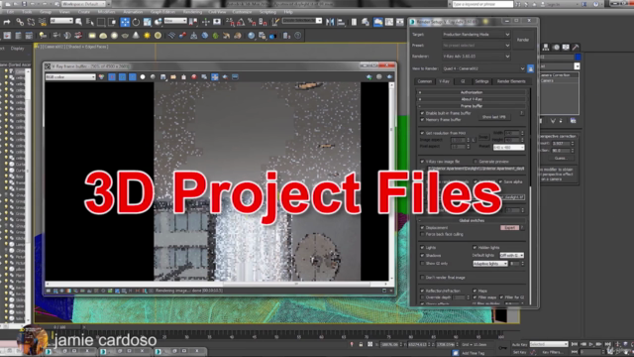
Task: Click the V-Ray dome light toolbar icon
Action: [103, 36]
